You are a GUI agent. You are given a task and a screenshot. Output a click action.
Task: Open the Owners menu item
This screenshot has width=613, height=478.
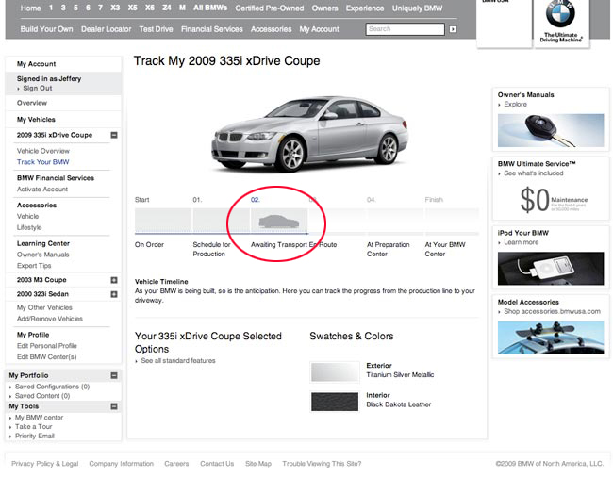324,8
